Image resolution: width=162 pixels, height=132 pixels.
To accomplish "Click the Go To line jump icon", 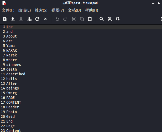I will 118,19.
